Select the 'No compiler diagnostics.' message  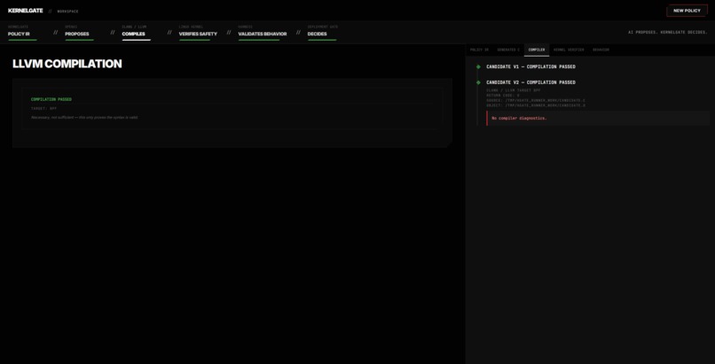(x=519, y=119)
